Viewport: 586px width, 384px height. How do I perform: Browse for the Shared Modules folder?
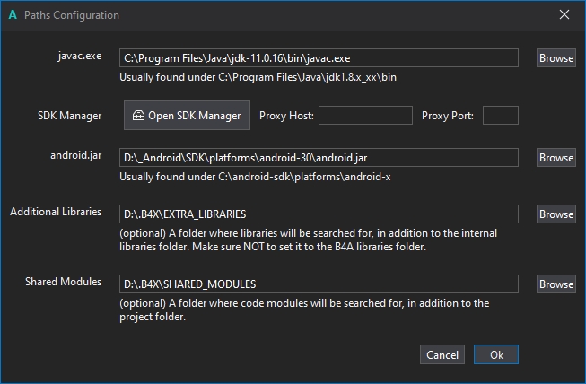(556, 284)
